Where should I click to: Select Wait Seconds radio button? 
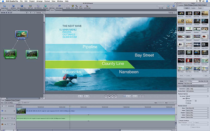coord(186,101)
